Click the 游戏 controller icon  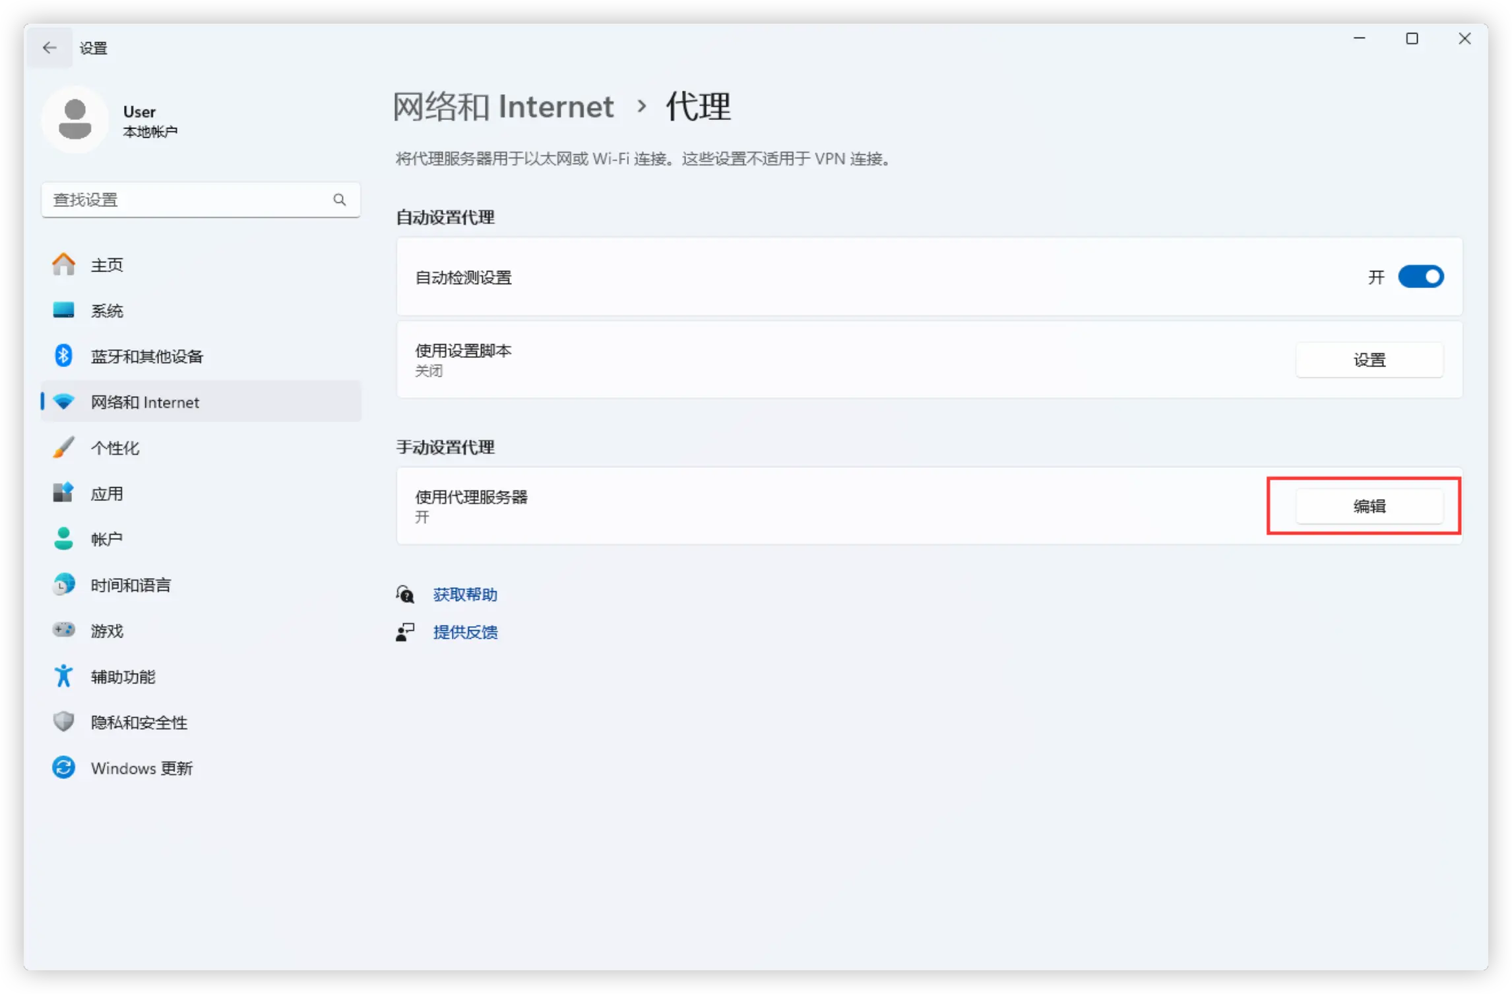pyautogui.click(x=64, y=630)
